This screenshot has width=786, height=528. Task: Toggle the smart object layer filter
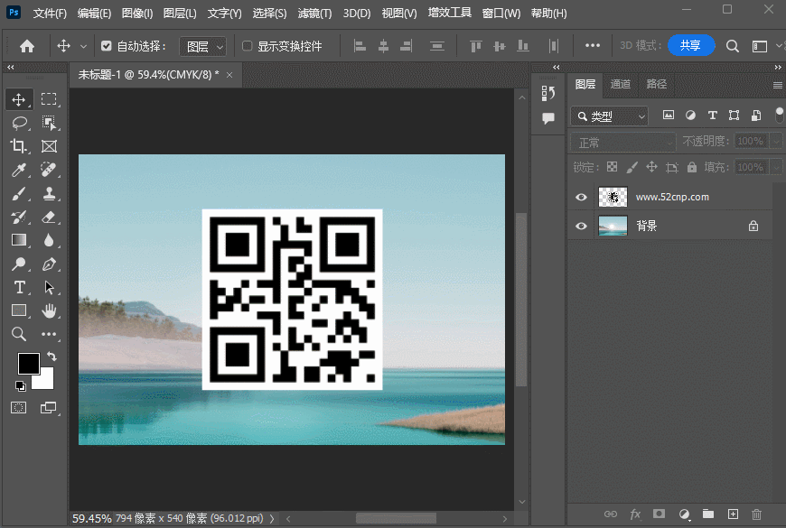point(756,116)
